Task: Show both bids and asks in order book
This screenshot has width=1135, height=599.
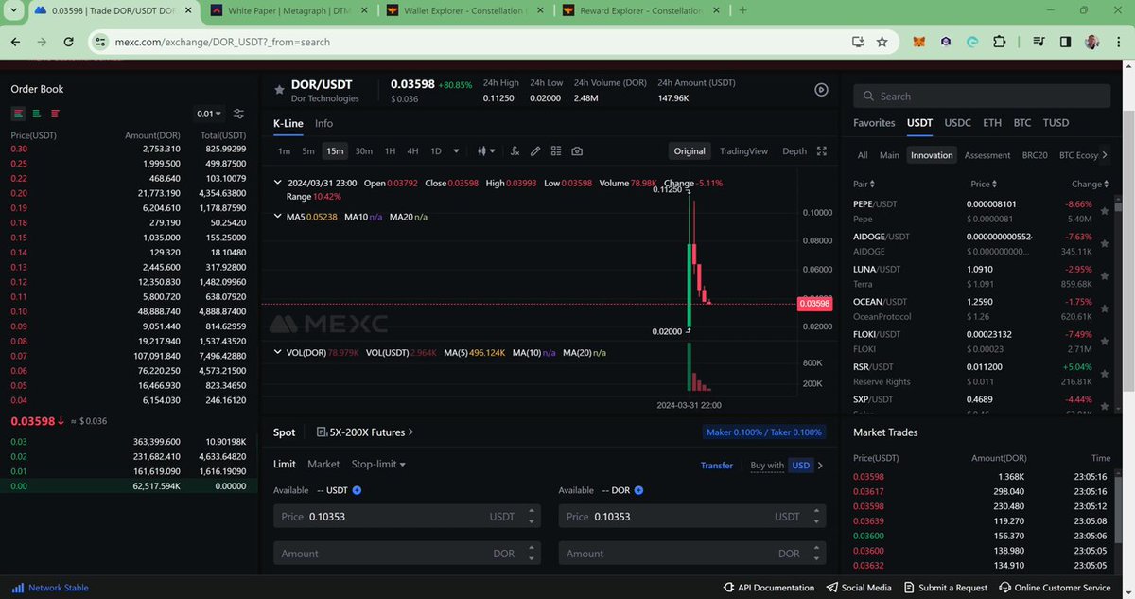Action: tap(18, 114)
